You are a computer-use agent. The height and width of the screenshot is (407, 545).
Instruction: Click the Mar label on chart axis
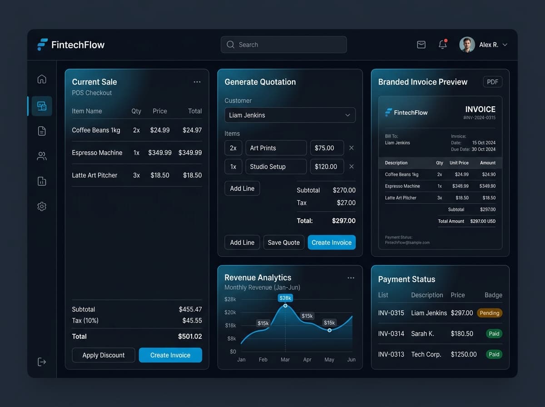[285, 360]
